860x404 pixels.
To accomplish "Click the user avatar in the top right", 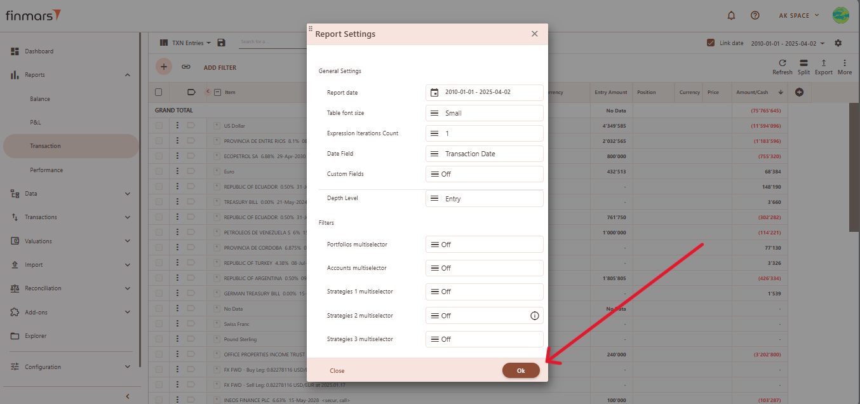I will (840, 15).
